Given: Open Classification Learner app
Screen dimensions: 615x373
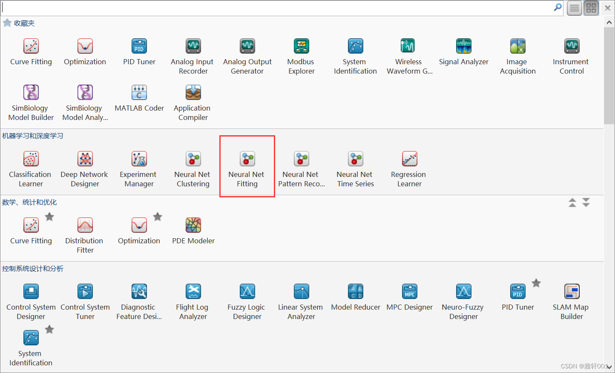Looking at the screenshot, I should pyautogui.click(x=31, y=170).
